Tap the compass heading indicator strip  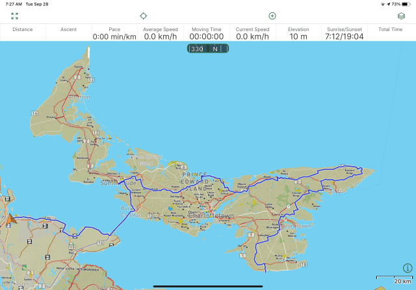point(207,49)
